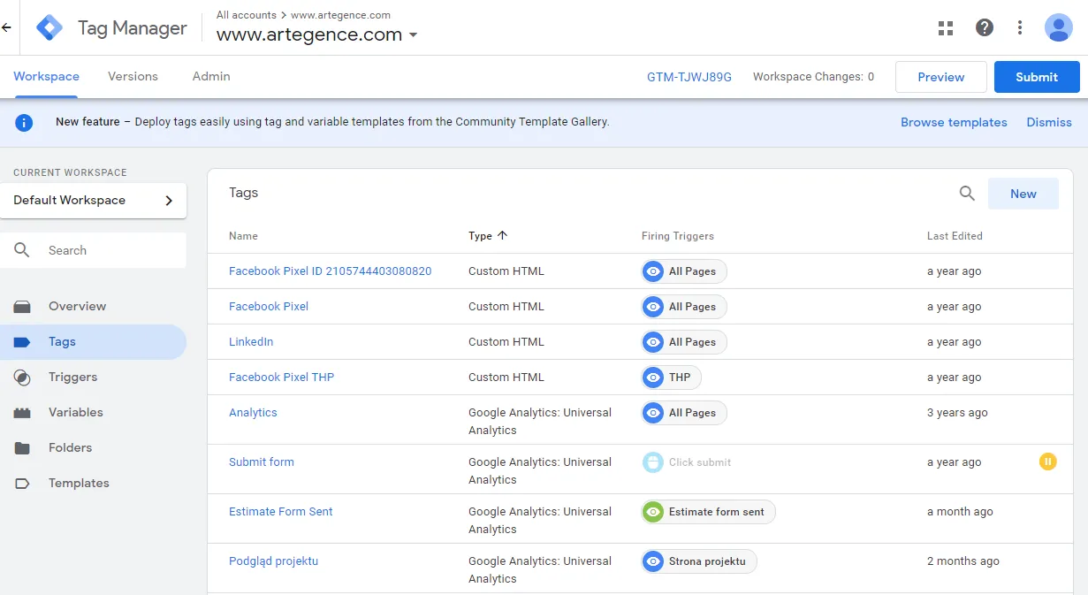Screen dimensions: 1088x595
Task: Switch to the Versions tab
Action: (133, 77)
